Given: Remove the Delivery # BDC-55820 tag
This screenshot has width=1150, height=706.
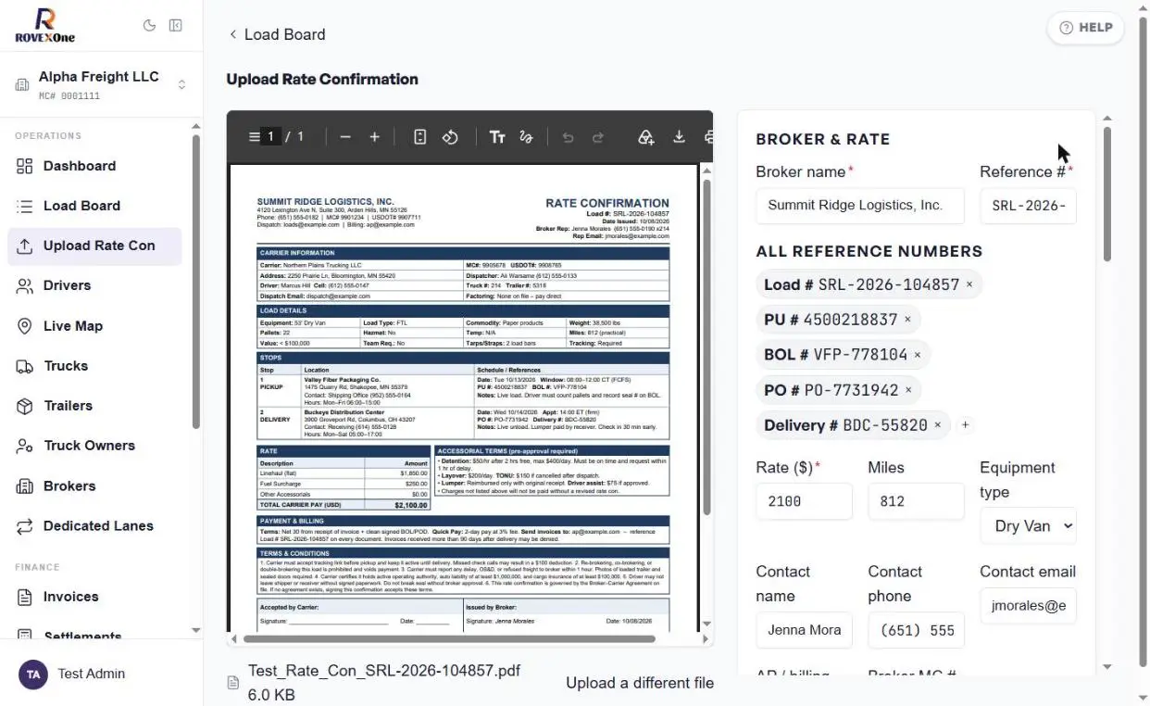Looking at the screenshot, I should 937,425.
